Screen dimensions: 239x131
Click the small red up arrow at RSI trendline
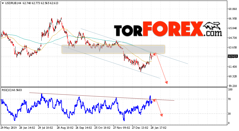[154, 101]
